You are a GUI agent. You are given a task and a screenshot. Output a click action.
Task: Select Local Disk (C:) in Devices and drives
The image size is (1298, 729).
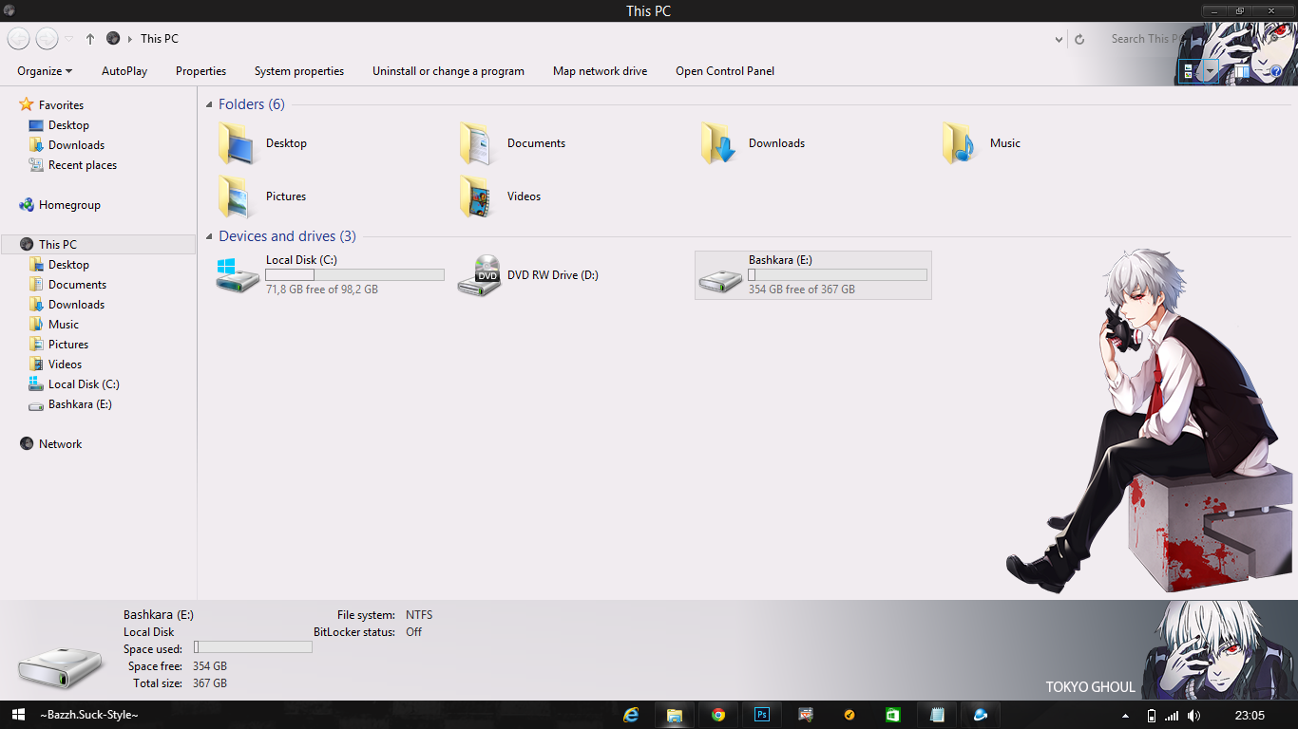[330, 275]
